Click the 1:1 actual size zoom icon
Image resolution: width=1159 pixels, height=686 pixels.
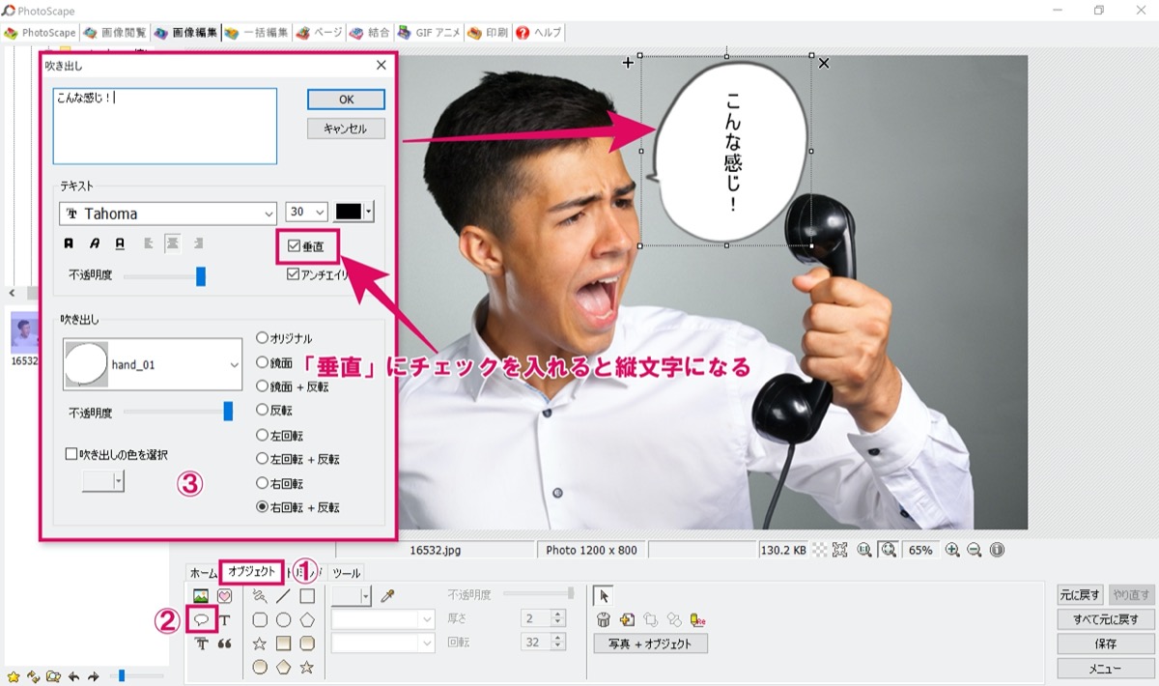coord(864,550)
